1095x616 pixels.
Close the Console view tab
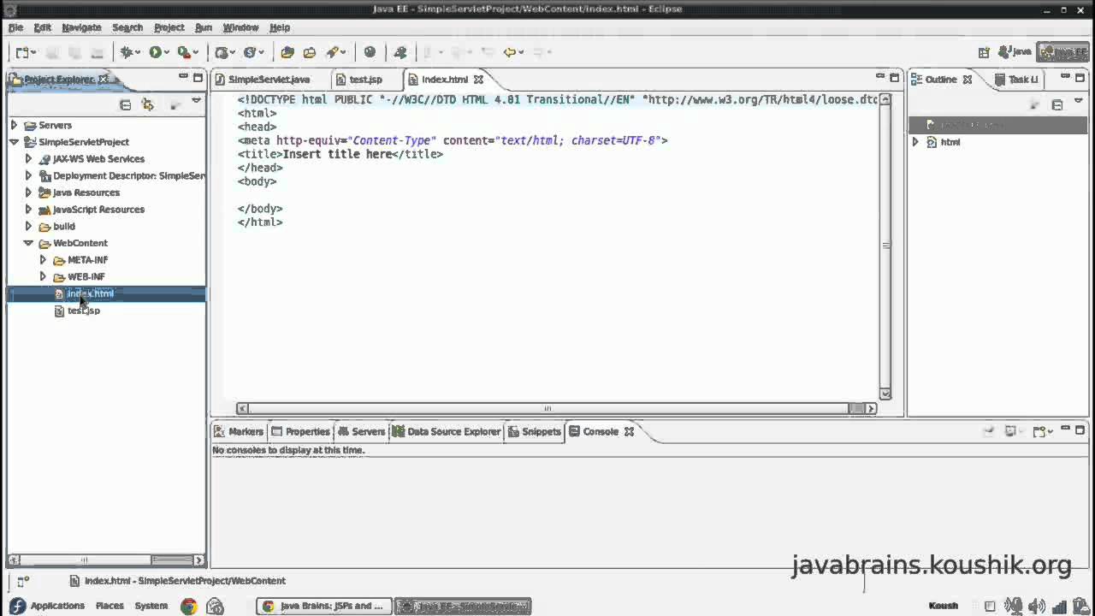click(x=629, y=432)
